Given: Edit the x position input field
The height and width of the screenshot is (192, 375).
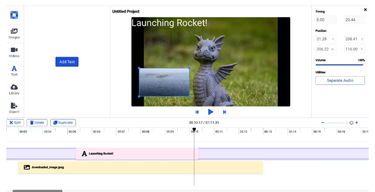Looking at the screenshot, I should pyautogui.click(x=326, y=39).
